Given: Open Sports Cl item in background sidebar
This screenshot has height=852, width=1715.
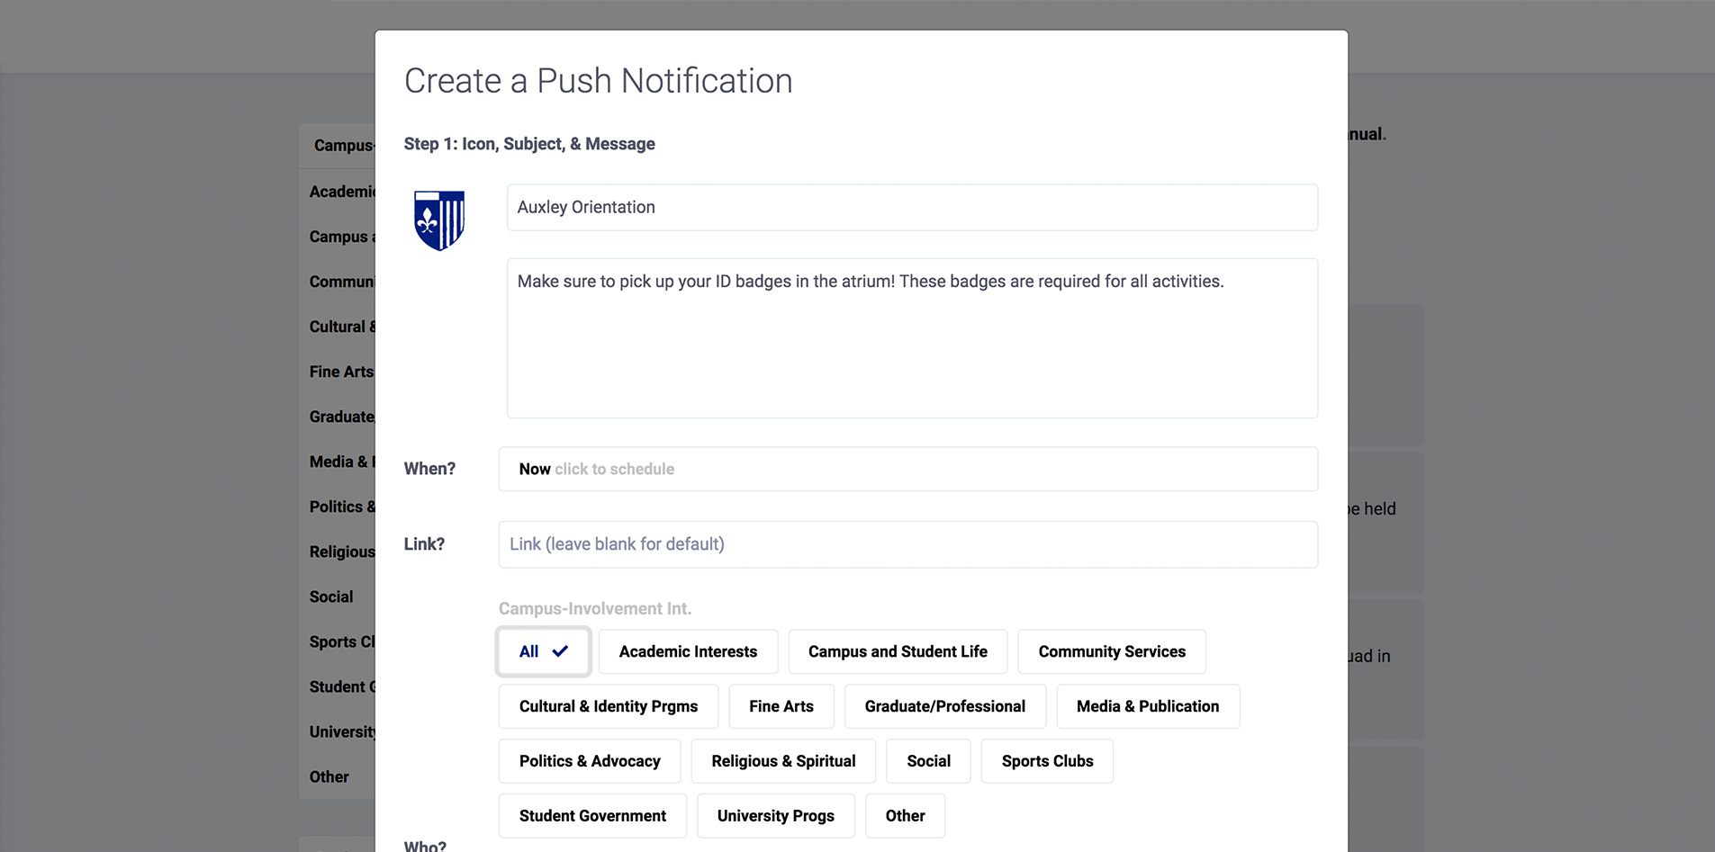Looking at the screenshot, I should coord(342,641).
